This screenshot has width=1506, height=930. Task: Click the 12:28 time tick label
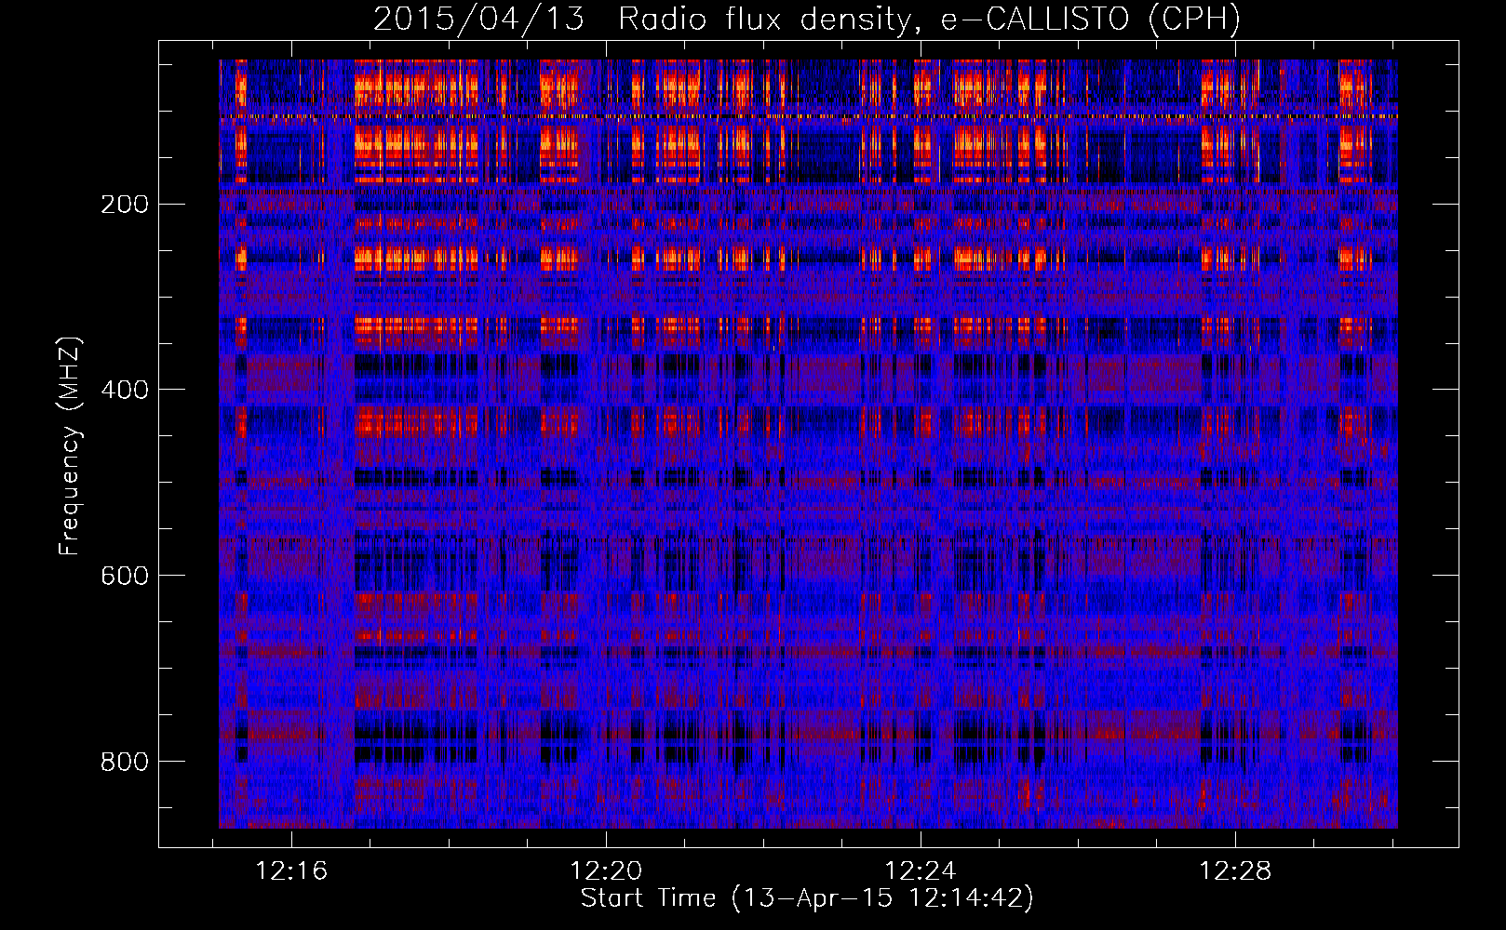coord(1235,871)
